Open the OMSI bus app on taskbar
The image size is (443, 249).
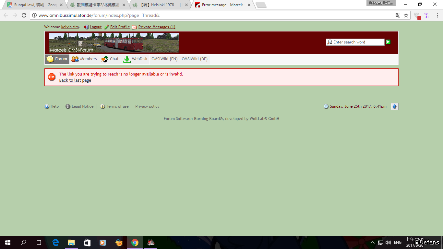(x=150, y=243)
